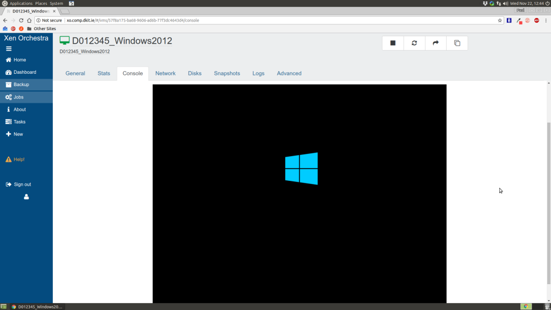Click the site info icon beside Not secure
The width and height of the screenshot is (551, 310).
coord(38,20)
